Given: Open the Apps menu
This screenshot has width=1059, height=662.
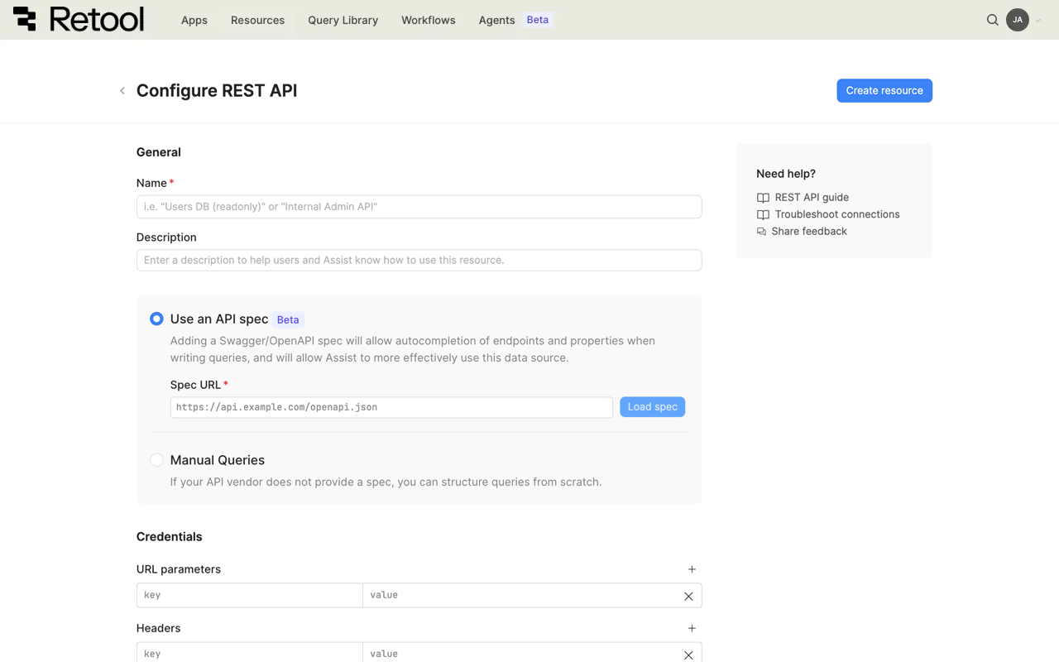Looking at the screenshot, I should [194, 20].
